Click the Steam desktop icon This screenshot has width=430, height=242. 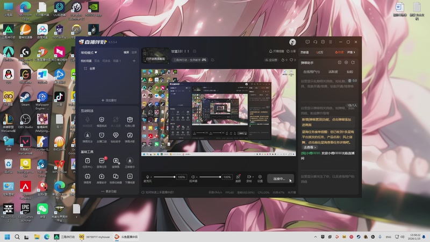(x=25, y=99)
